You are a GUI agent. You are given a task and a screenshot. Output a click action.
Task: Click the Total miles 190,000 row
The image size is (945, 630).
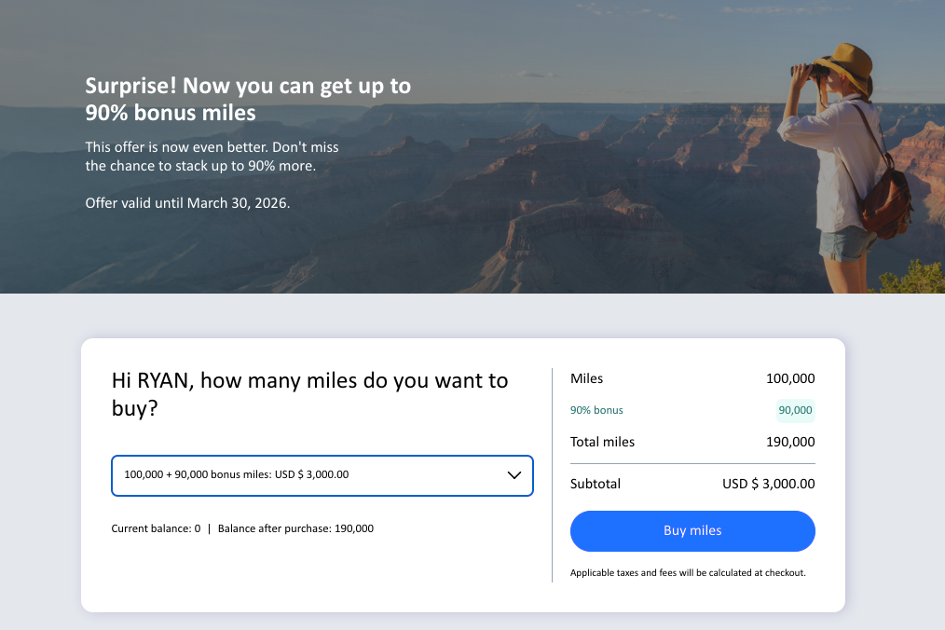[692, 441]
